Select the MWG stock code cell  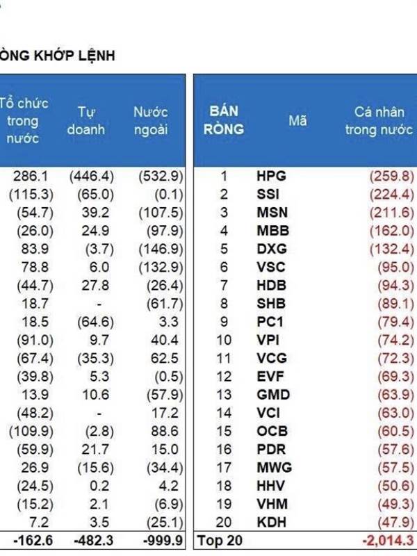(x=274, y=468)
